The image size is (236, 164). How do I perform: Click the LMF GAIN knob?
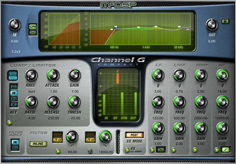click(x=179, y=128)
